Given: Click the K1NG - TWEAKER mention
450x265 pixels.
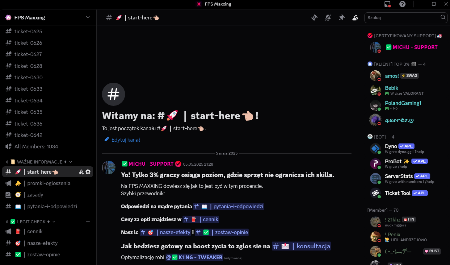Looking at the screenshot, I should [194, 257].
